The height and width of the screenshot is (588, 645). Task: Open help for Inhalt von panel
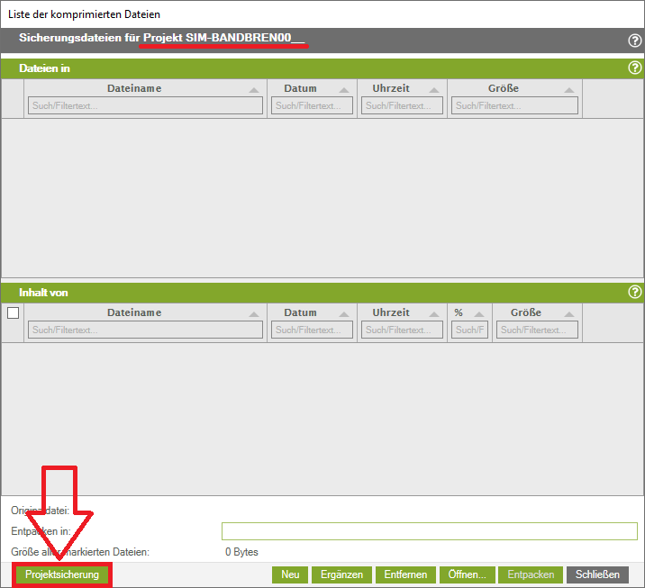[x=634, y=293]
